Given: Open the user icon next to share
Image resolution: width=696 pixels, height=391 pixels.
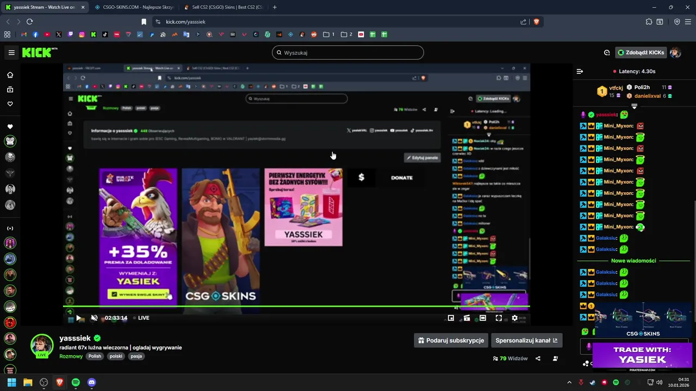Looking at the screenshot, I should coord(555,358).
